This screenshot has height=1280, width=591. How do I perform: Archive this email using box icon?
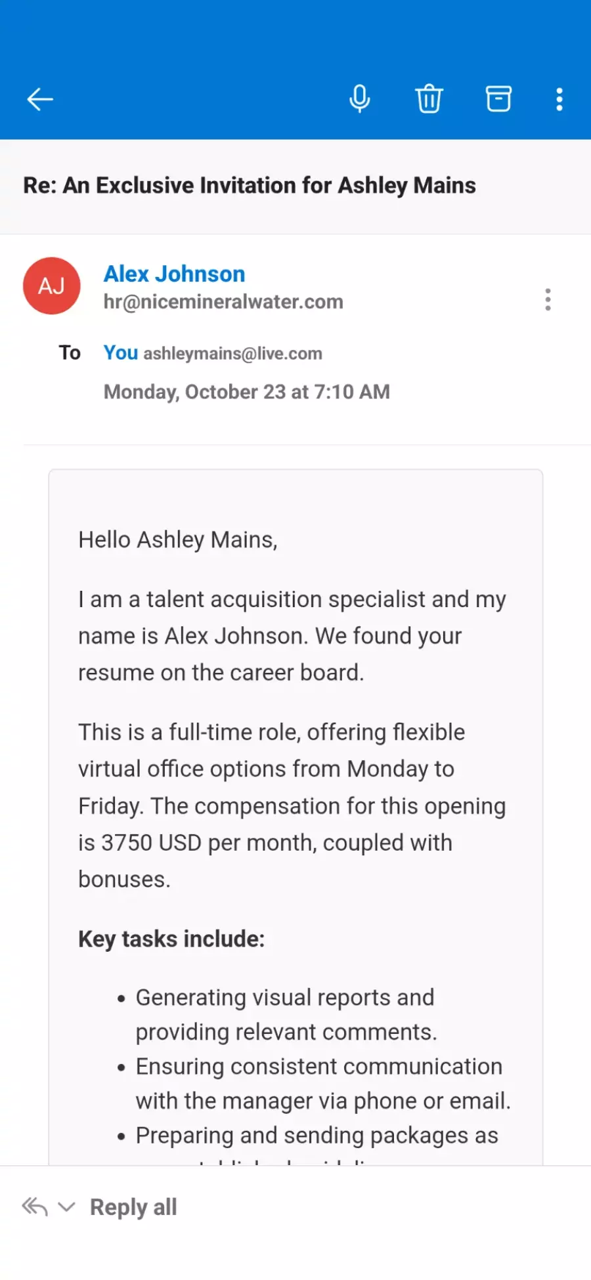498,99
